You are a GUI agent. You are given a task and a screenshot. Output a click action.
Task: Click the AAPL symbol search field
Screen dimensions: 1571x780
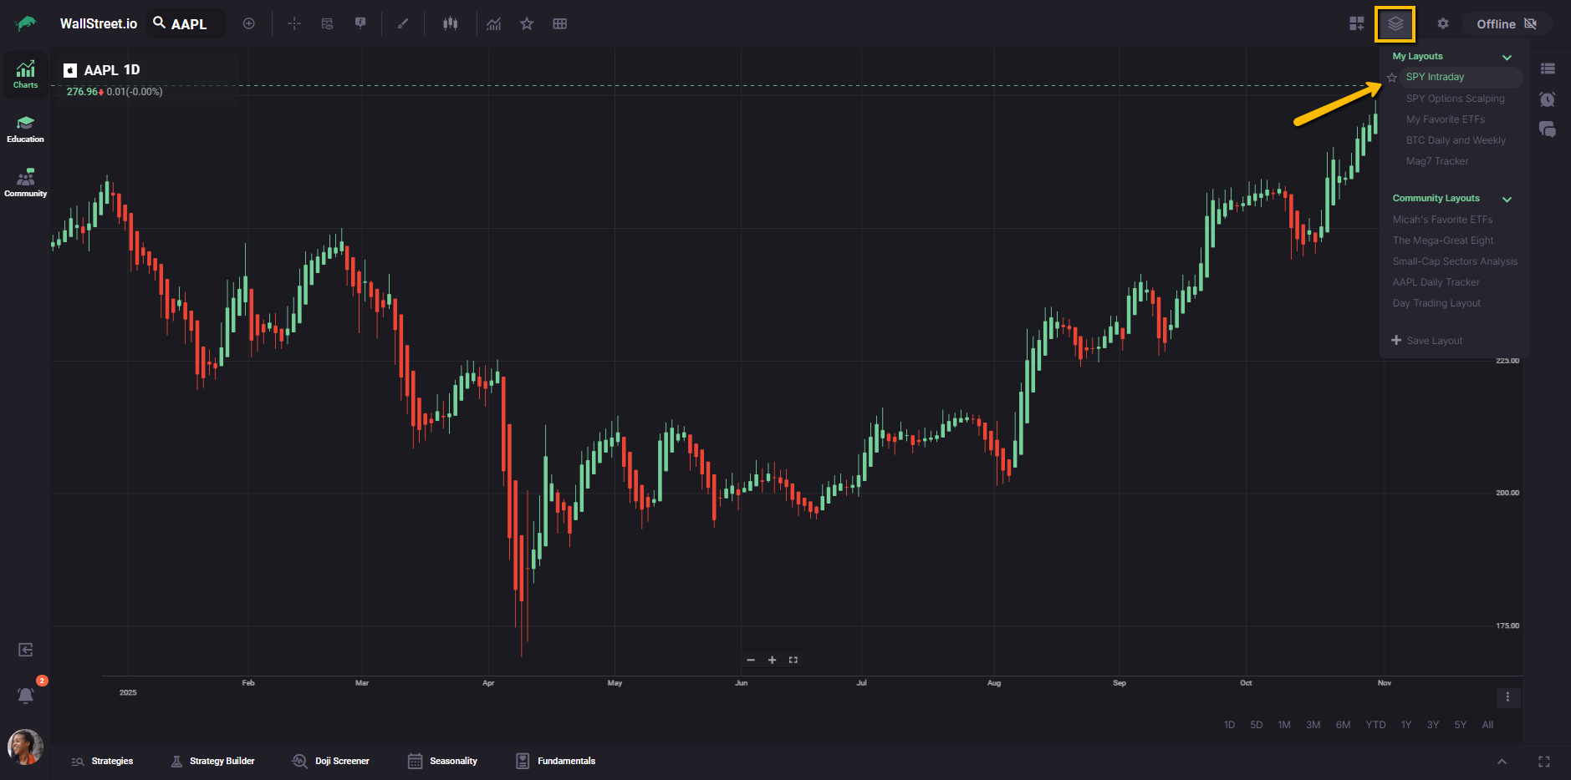(187, 24)
